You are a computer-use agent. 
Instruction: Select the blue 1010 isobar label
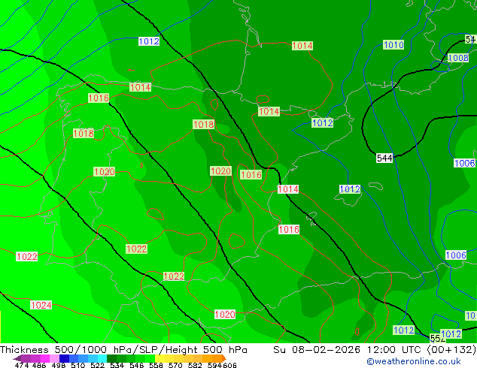[x=393, y=45]
